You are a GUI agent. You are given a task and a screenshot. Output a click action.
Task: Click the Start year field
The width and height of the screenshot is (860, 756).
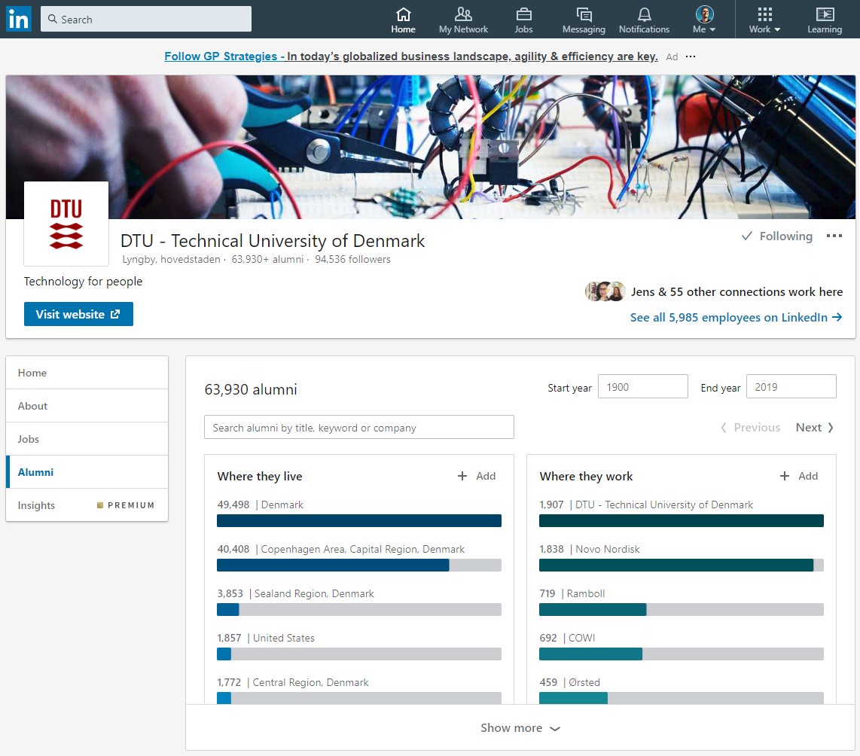point(643,386)
